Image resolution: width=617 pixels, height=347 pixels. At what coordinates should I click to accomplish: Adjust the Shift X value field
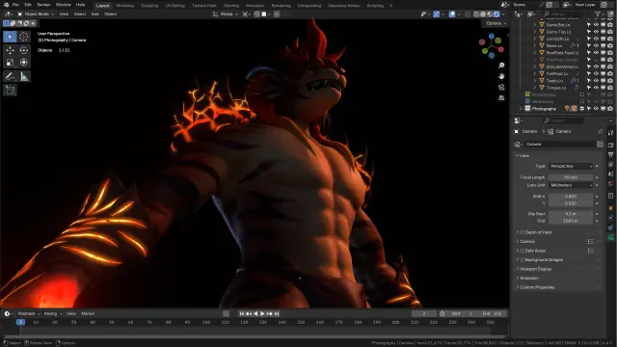571,196
